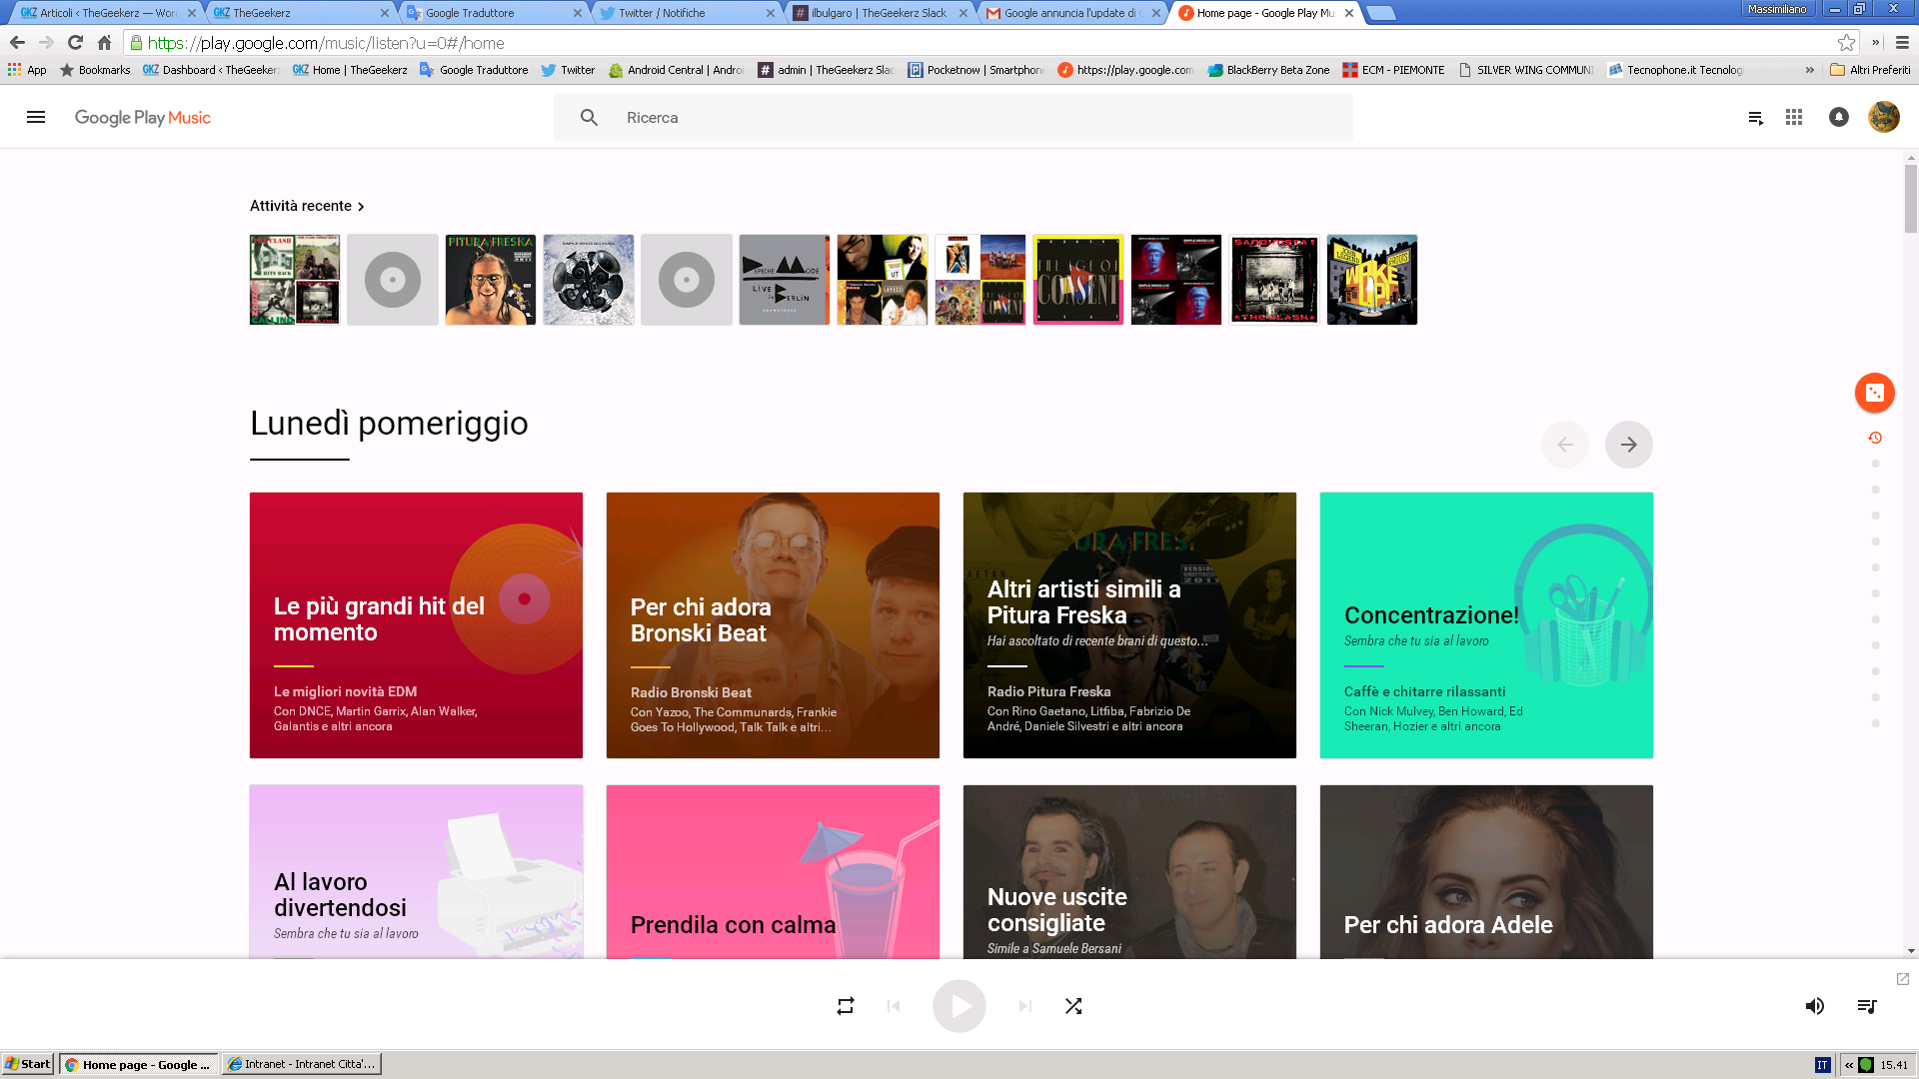Image resolution: width=1919 pixels, height=1079 pixels.
Task: Click the search magnifier icon
Action: click(x=589, y=117)
